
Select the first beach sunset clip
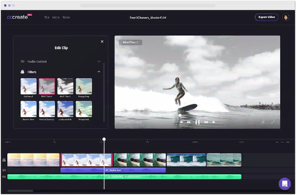point(34,160)
